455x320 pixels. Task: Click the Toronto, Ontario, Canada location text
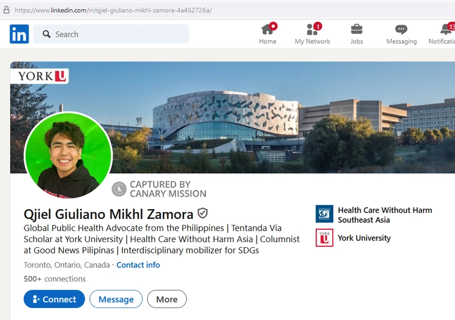[67, 265]
